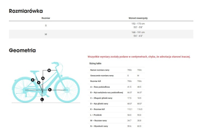Click the L — Przekrok row label
This screenshot has width=203, height=136.
(96, 115)
